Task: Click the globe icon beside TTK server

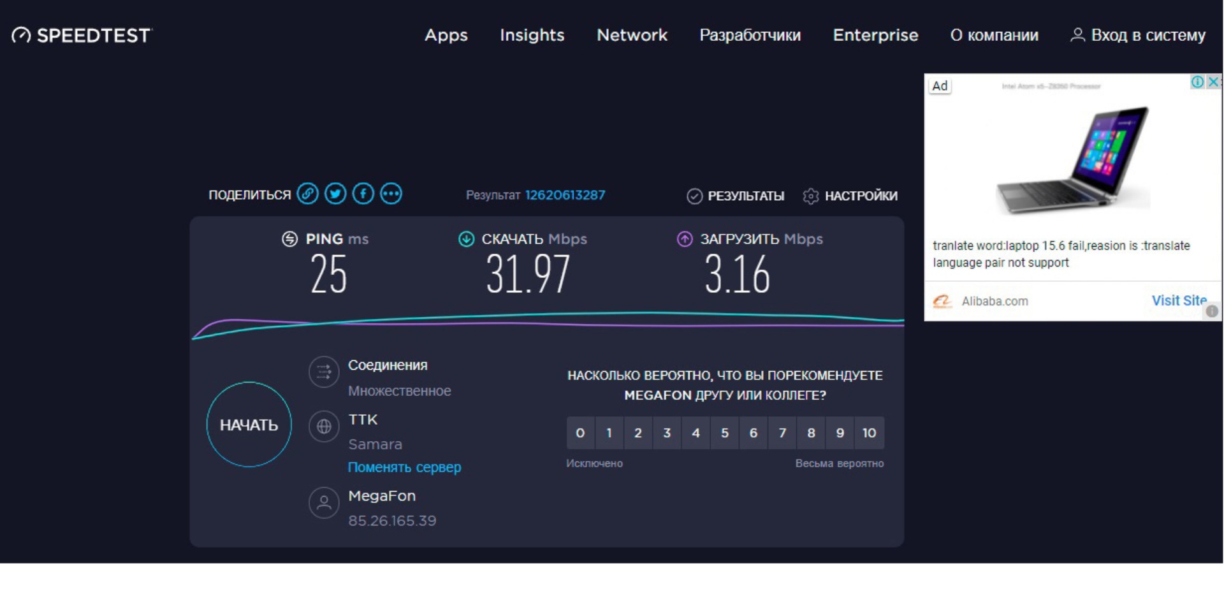Action: tap(324, 426)
